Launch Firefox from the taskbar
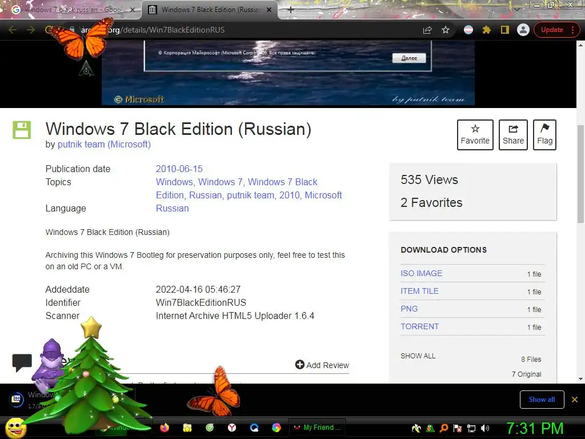The width and height of the screenshot is (585, 439). [x=164, y=428]
